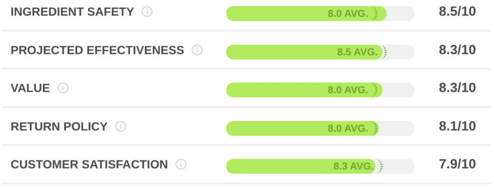The height and width of the screenshot is (187, 494).
Task: Click the 8.3 AVG. marker text
Action: (354, 166)
